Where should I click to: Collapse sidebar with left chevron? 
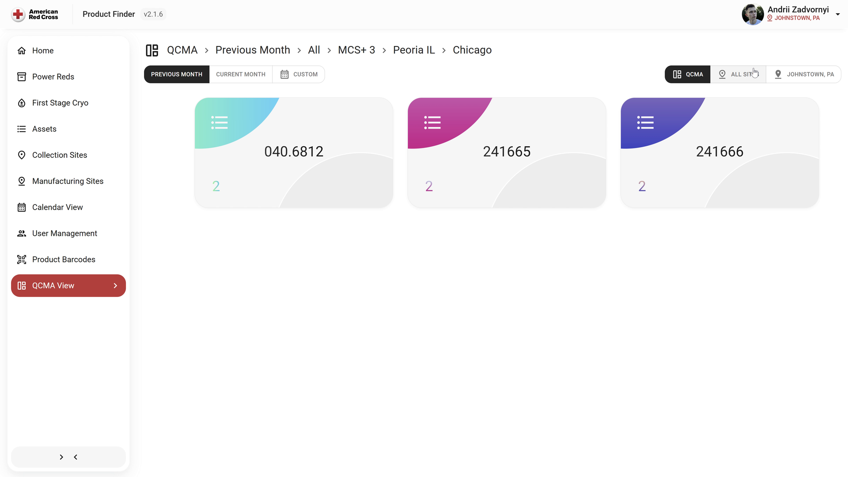(x=76, y=457)
